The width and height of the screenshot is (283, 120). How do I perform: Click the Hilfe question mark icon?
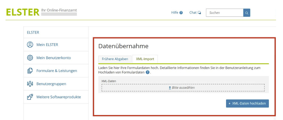click(x=181, y=13)
